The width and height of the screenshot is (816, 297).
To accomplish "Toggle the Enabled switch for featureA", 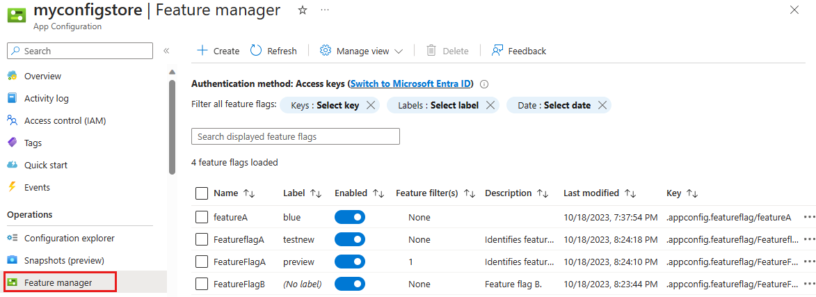I will [350, 217].
